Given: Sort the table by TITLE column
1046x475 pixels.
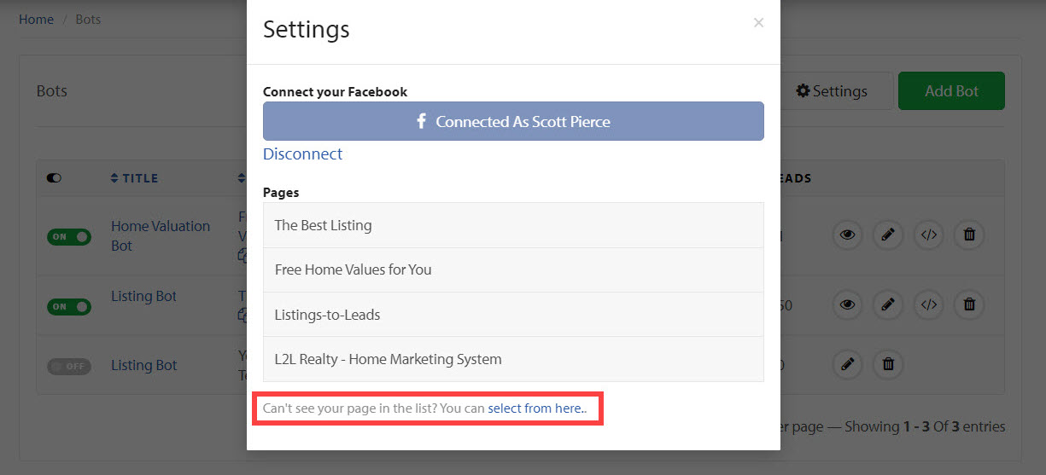Looking at the screenshot, I should coord(135,178).
